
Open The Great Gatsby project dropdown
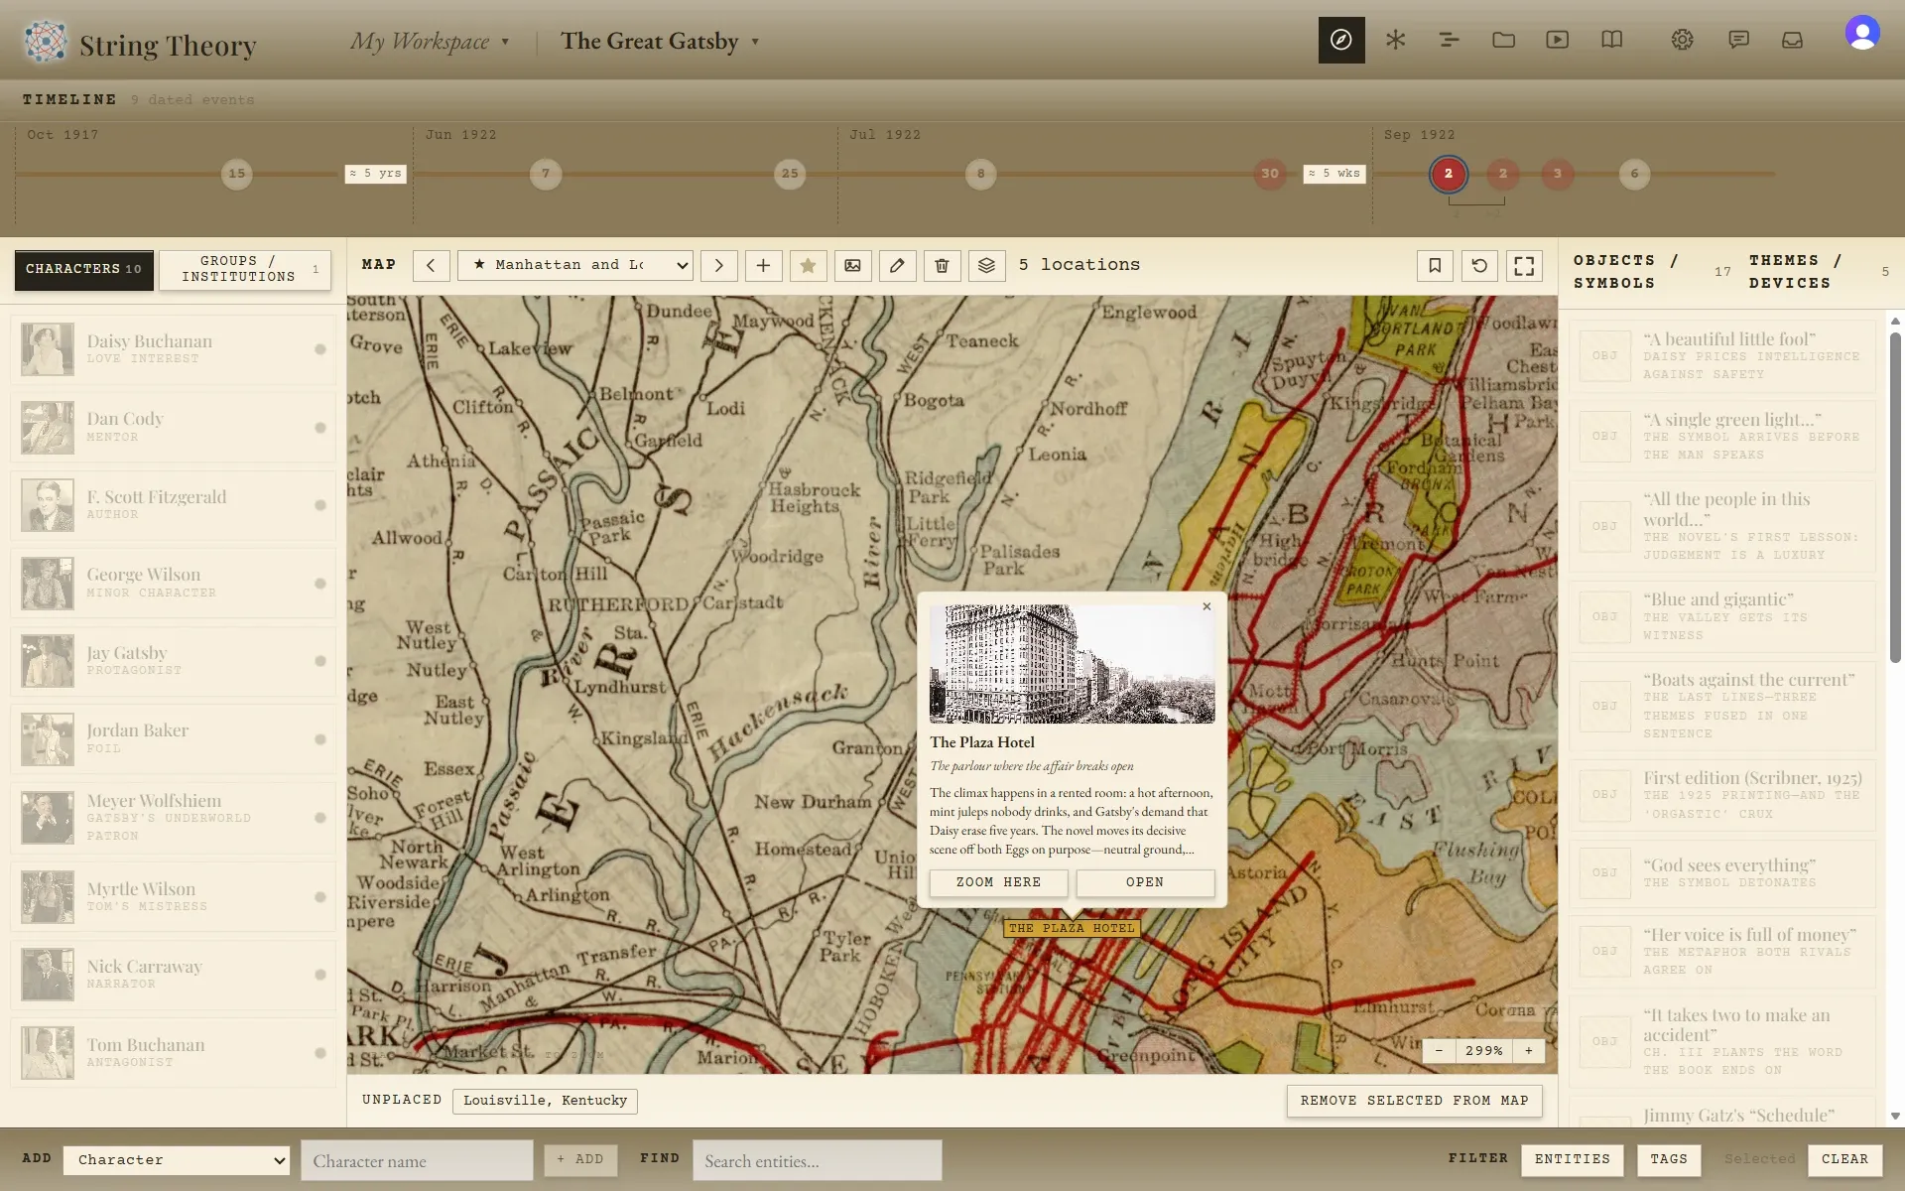tap(660, 42)
